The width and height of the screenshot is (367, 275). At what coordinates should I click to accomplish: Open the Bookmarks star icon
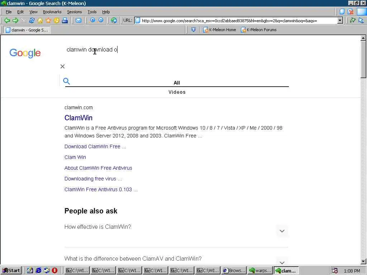point(48,20)
